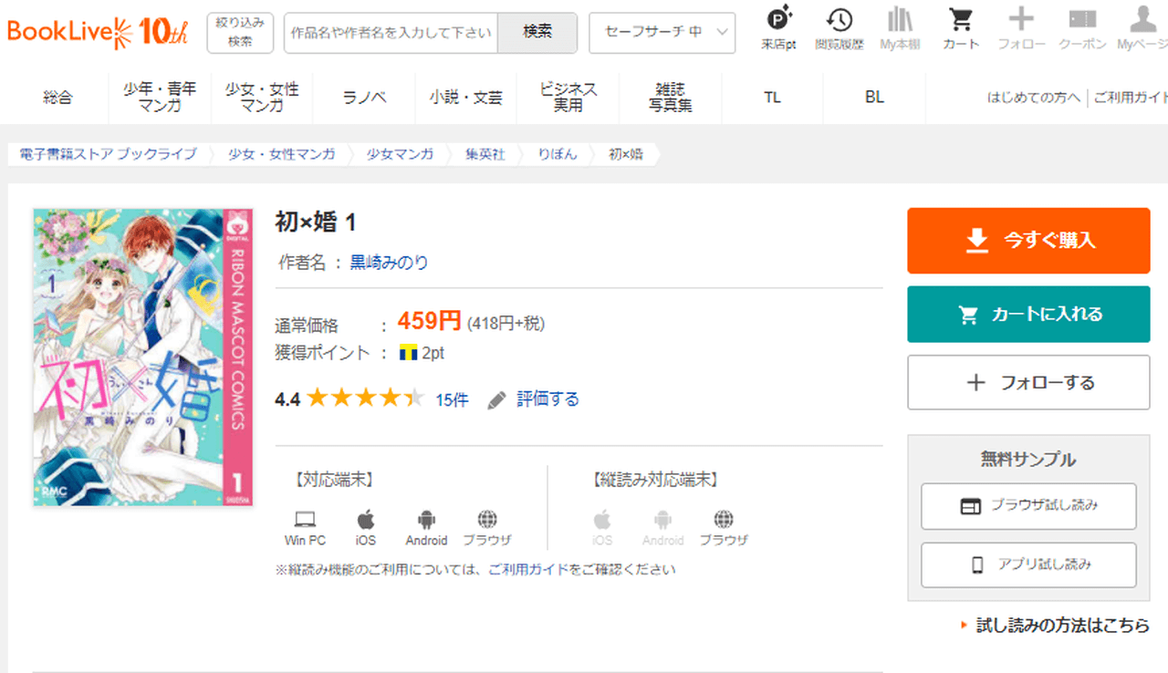Click the BookLive 10th logo
Viewport: 1168px width, 673px height.
[97, 31]
